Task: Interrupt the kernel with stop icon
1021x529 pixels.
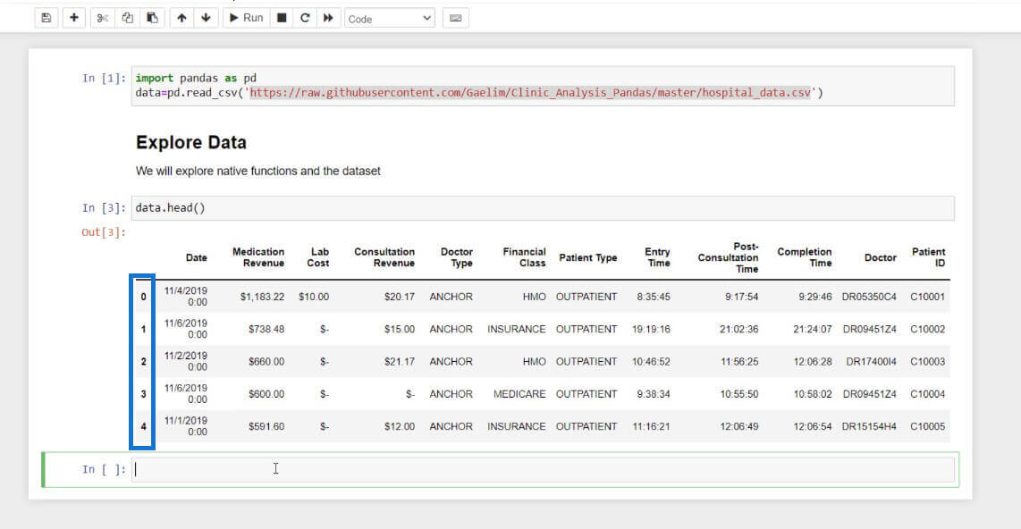Action: tap(282, 18)
